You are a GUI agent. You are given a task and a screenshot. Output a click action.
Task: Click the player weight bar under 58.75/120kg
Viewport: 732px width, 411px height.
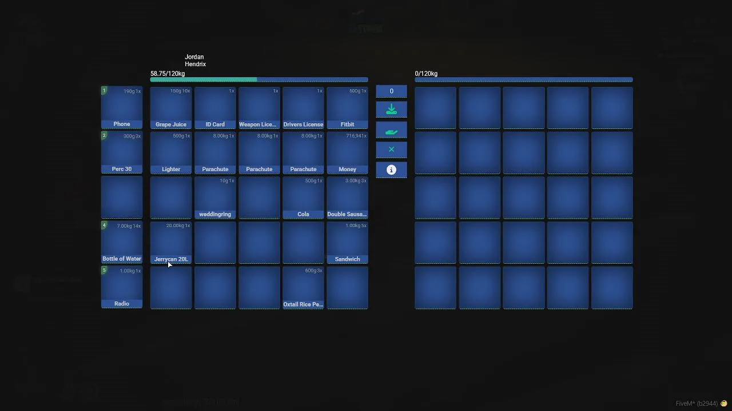point(259,80)
